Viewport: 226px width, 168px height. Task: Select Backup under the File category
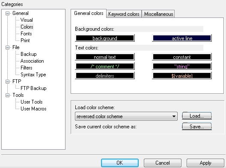(29, 54)
